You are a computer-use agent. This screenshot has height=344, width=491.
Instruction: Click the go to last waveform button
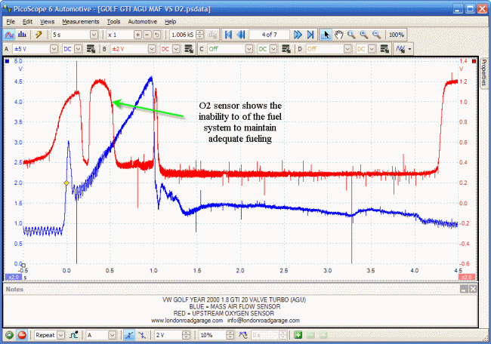pyautogui.click(x=310, y=35)
